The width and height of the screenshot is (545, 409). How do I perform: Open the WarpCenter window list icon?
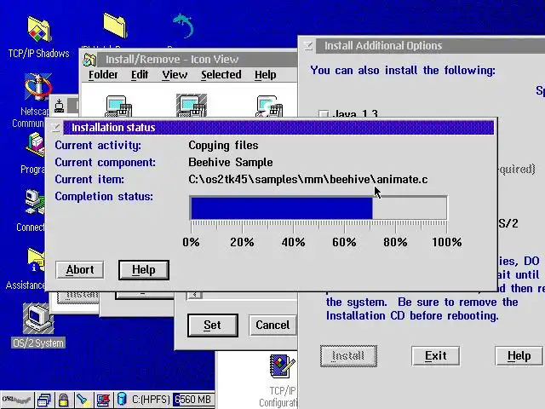[44, 400]
